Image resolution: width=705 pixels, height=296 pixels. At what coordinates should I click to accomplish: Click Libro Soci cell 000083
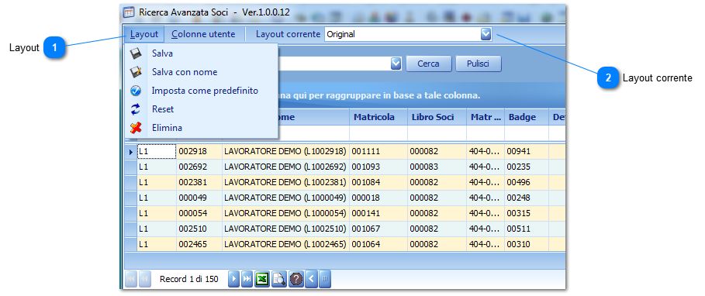click(x=437, y=167)
